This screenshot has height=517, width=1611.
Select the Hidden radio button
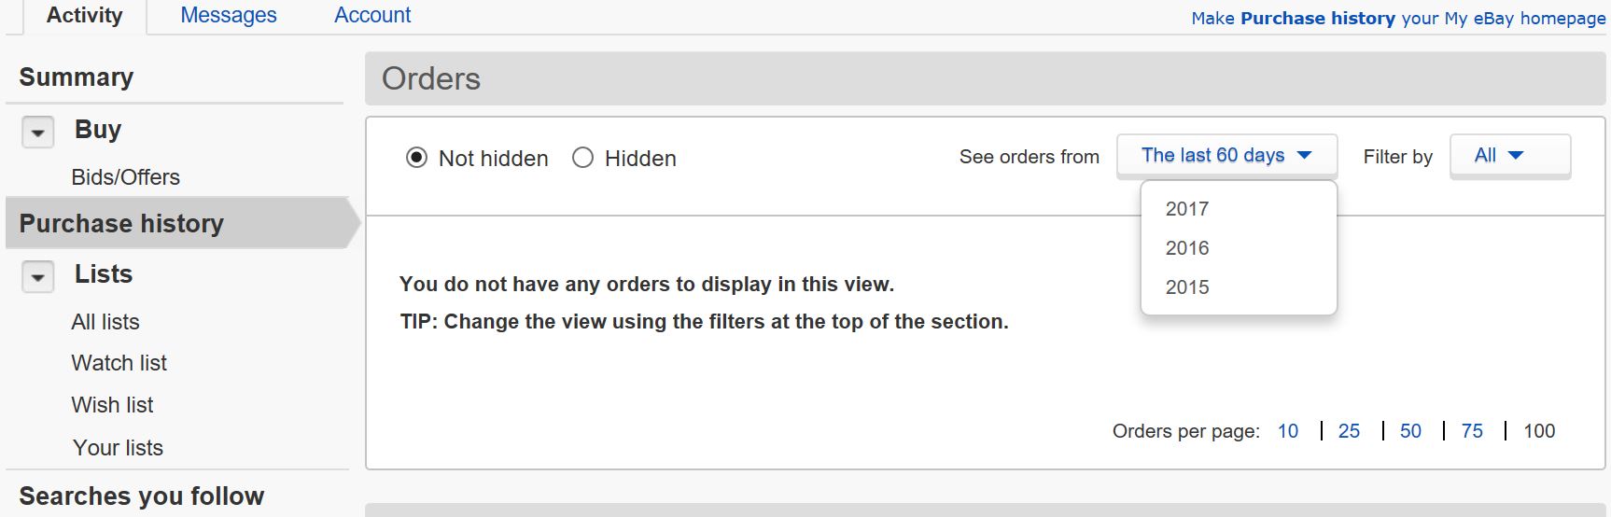click(583, 158)
